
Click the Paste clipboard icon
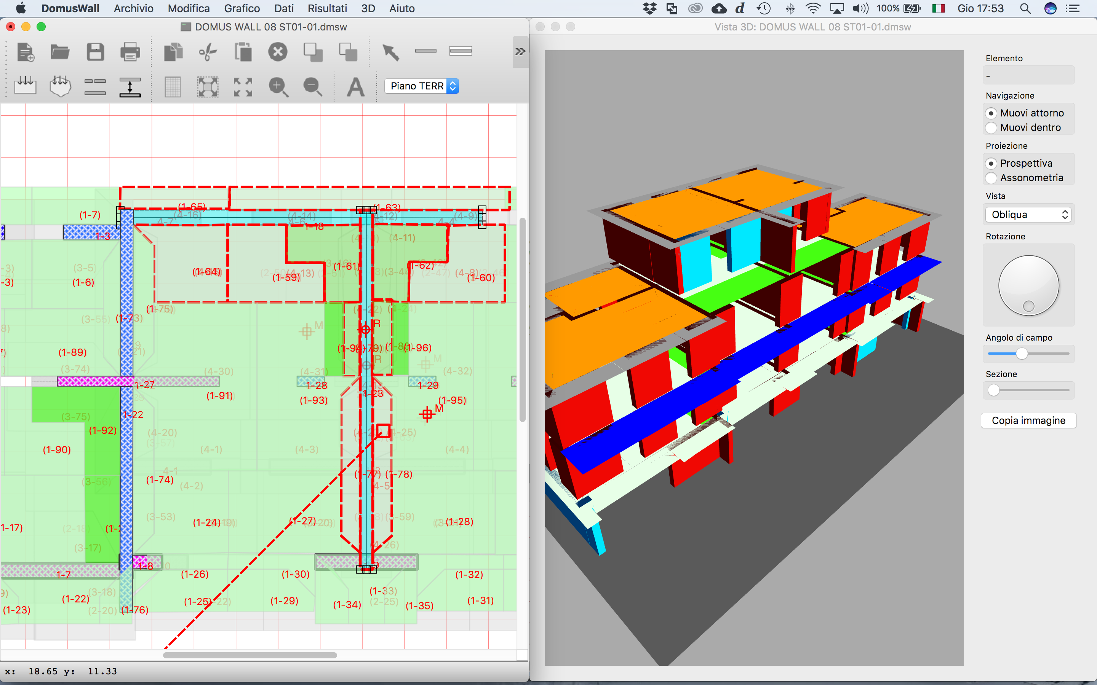[x=243, y=52]
